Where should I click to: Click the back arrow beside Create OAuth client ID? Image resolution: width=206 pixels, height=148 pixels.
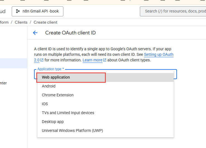[35, 33]
